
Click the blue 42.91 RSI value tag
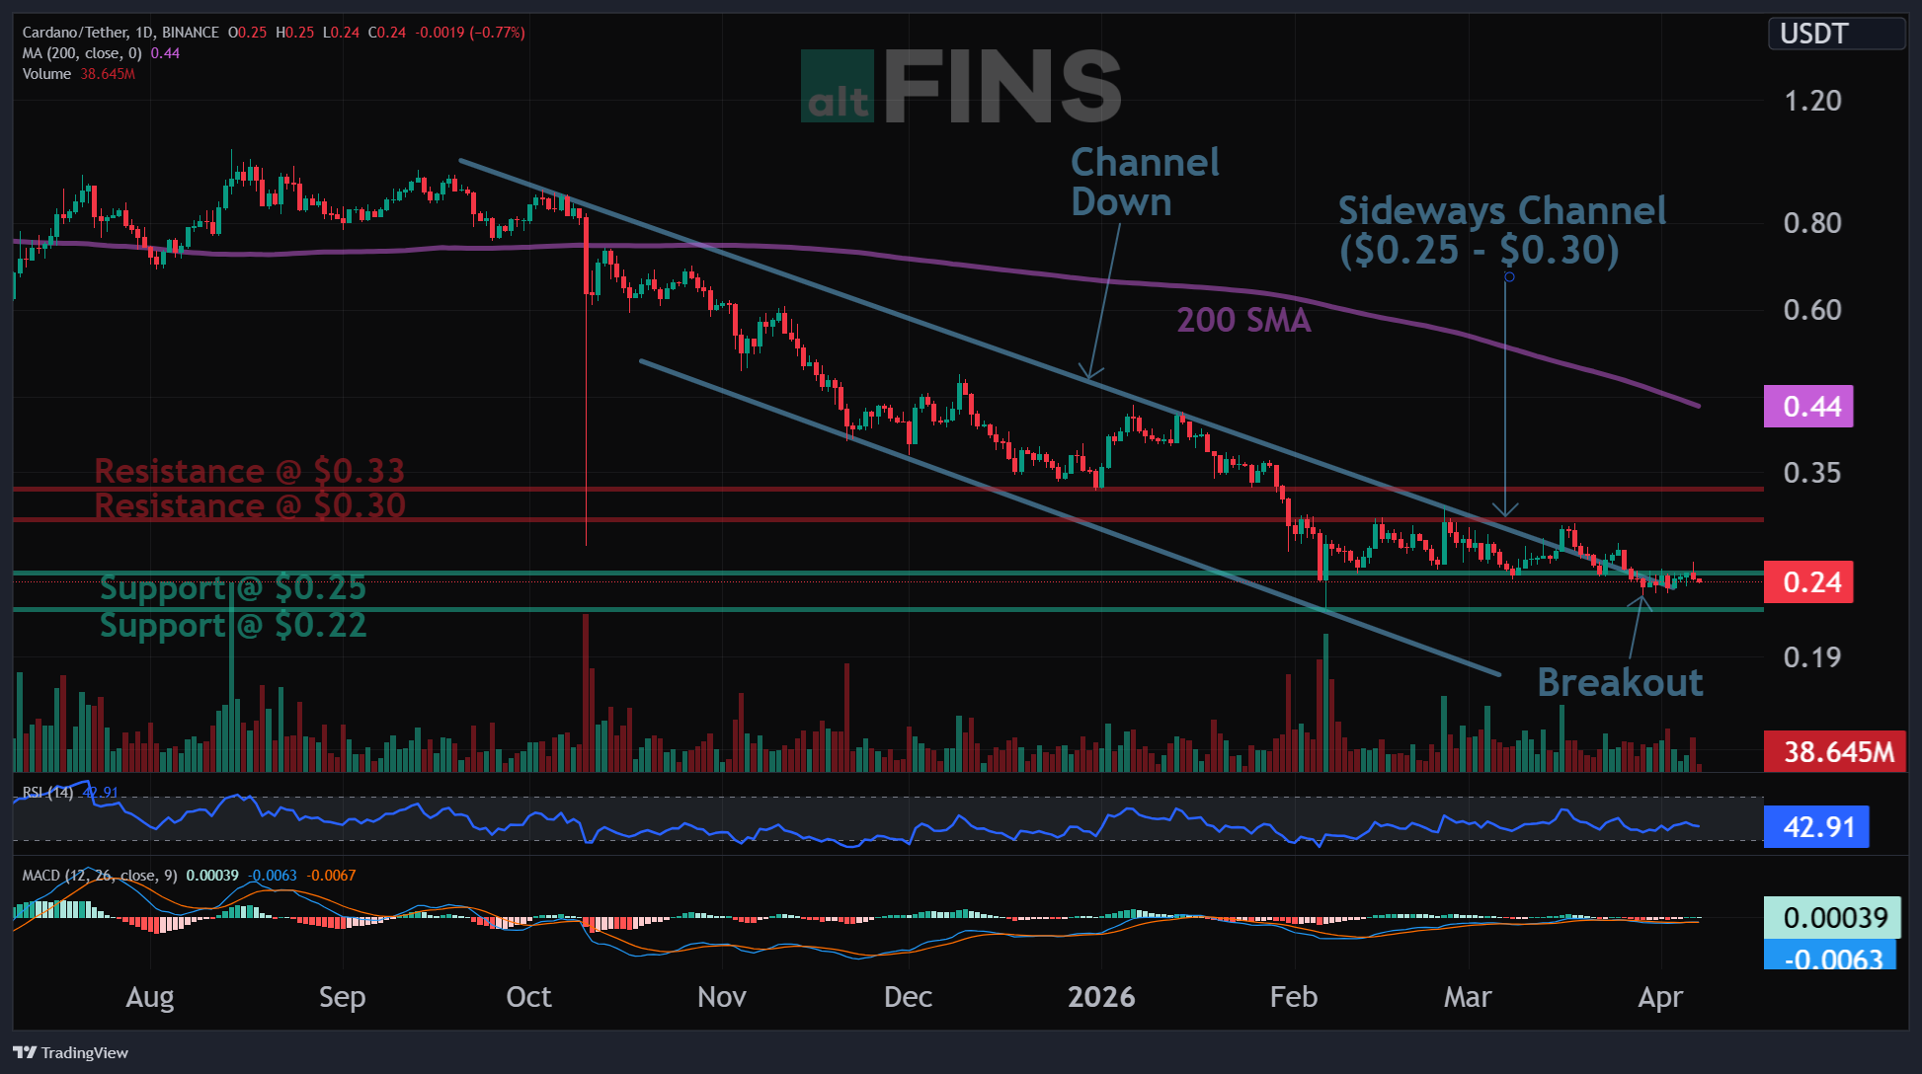click(1815, 827)
